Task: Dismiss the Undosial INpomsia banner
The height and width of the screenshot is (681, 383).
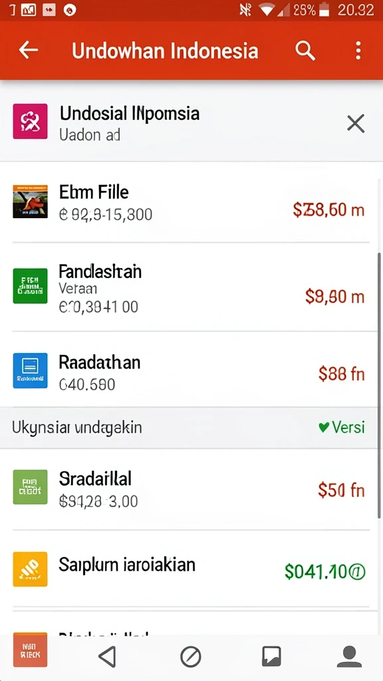Action: point(356,124)
